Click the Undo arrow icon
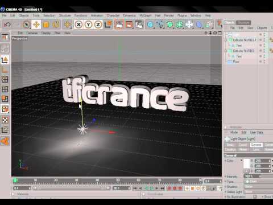This screenshot has height=205, width=273. 7,24
